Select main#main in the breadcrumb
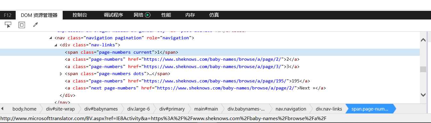Viewport: 431px width, 123px height. [x=206, y=109]
